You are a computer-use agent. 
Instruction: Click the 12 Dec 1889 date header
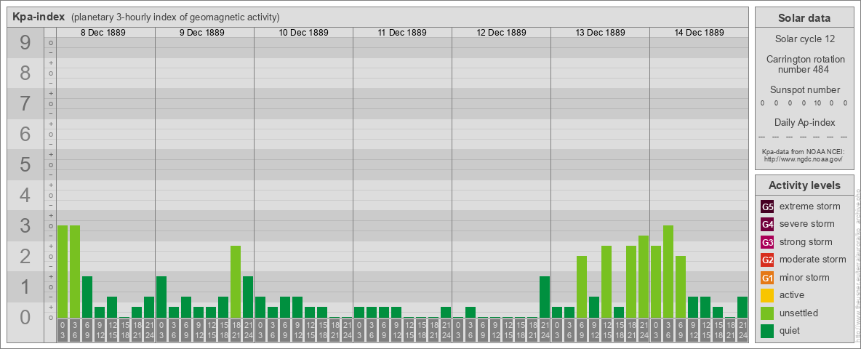click(501, 33)
